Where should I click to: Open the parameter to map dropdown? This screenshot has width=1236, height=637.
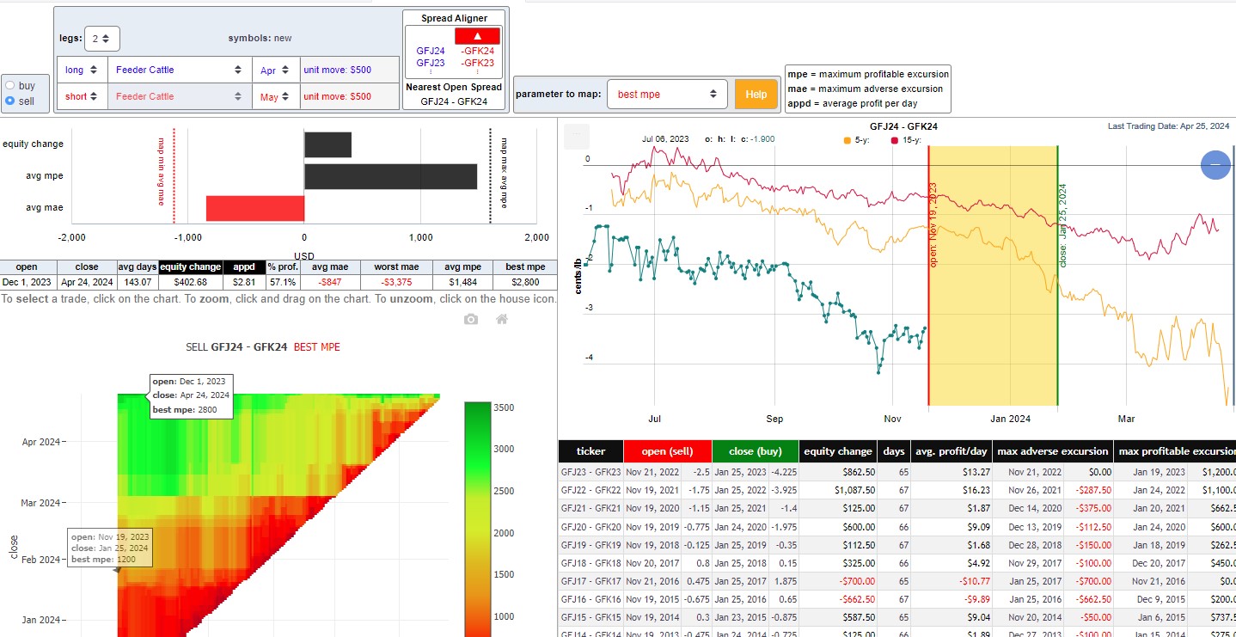[668, 95]
